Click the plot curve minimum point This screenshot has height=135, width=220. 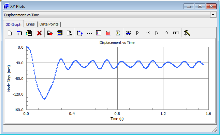pyautogui.click(x=44, y=99)
